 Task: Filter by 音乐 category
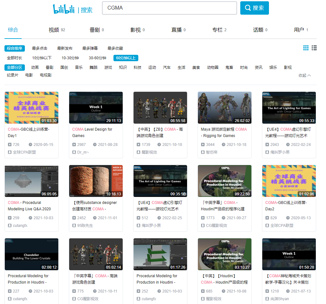pyautogui.click(x=79, y=67)
